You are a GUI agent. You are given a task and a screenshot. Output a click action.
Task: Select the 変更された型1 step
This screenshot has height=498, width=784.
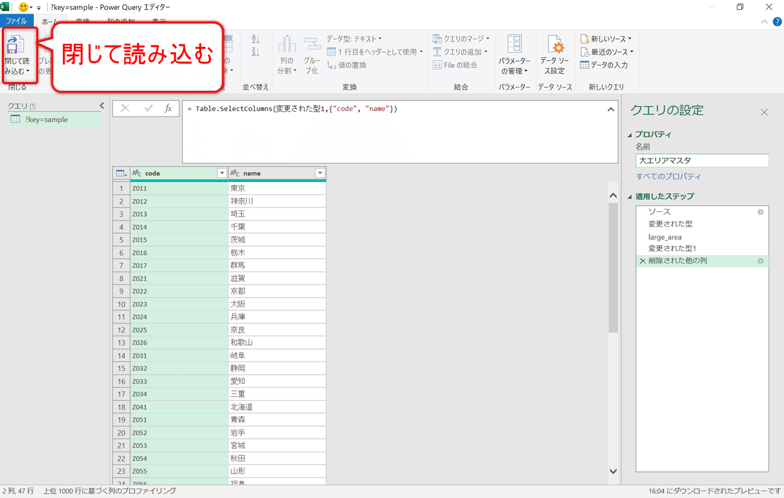pos(702,249)
